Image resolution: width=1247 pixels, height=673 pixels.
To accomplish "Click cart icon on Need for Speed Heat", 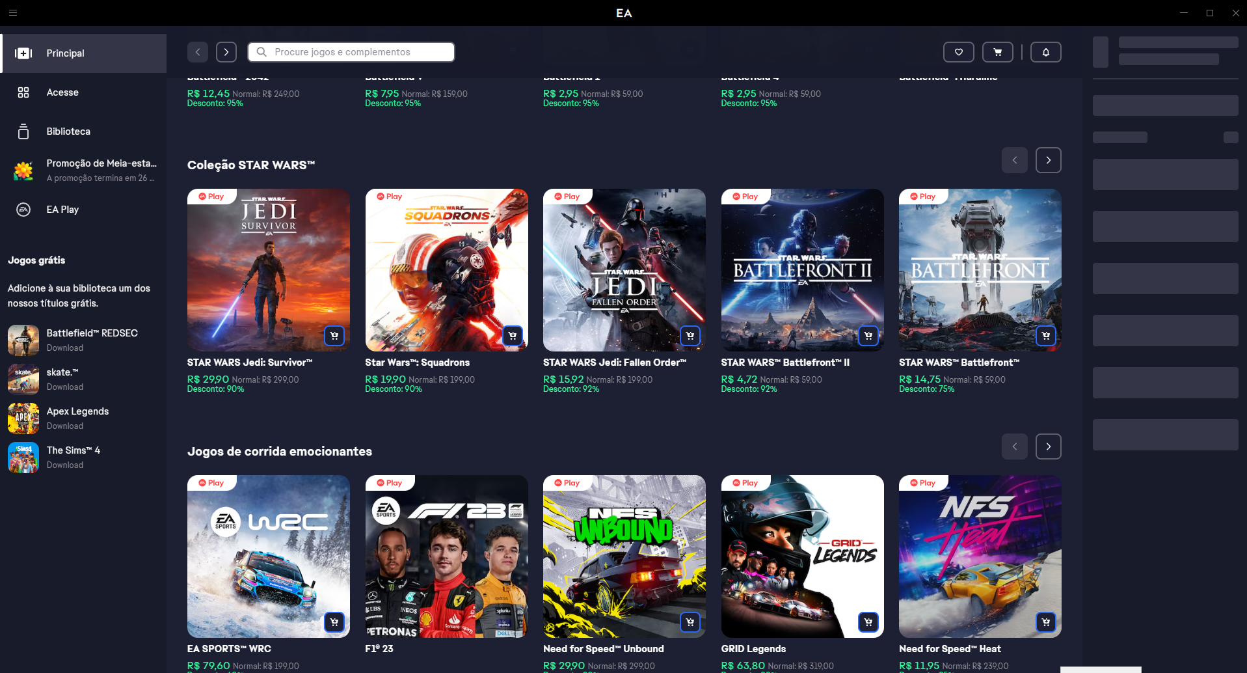I will 1045,622.
